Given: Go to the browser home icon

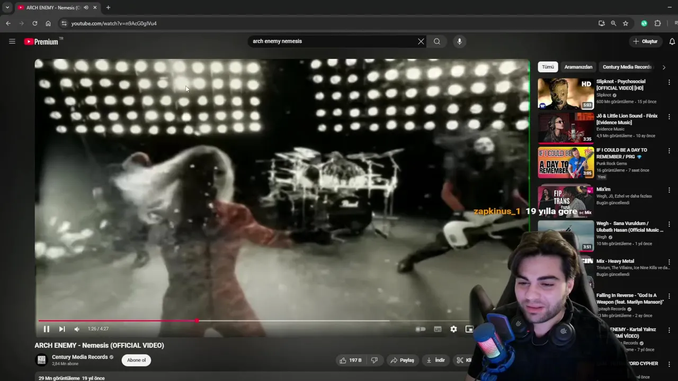Looking at the screenshot, I should 48,23.
